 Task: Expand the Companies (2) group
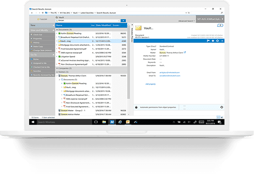click(57, 68)
